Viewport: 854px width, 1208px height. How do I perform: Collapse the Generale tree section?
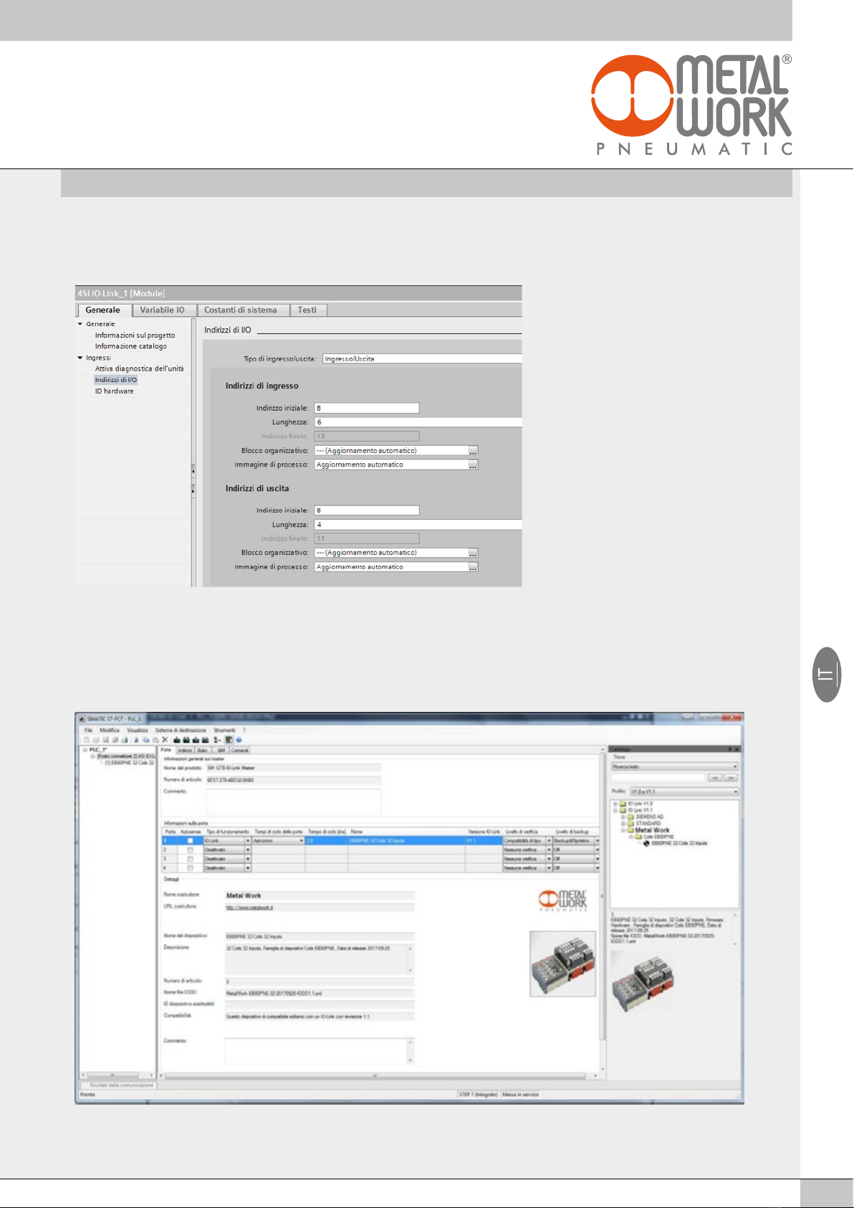tap(80, 324)
